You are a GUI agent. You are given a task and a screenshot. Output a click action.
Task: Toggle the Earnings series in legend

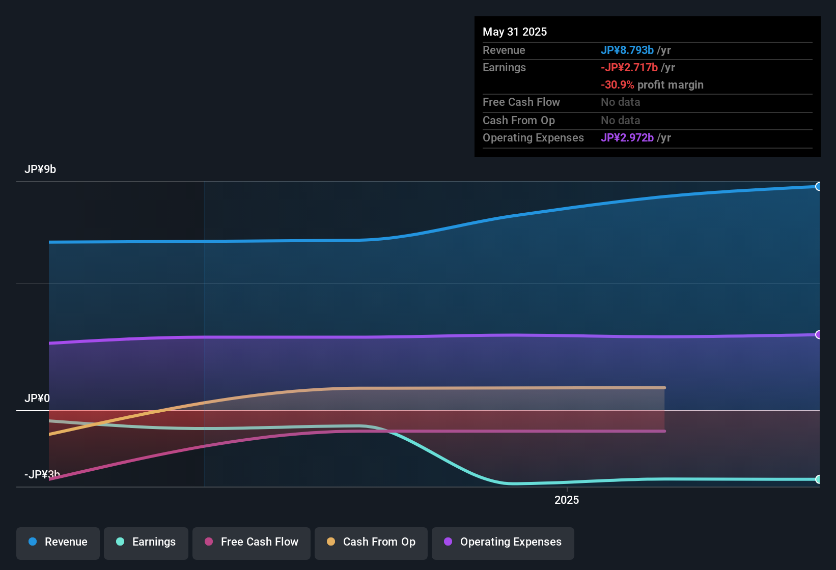coord(146,543)
